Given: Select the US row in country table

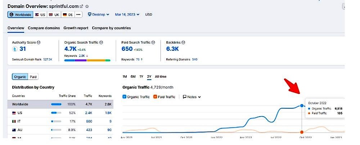Looking at the screenshot, I should [60, 113].
